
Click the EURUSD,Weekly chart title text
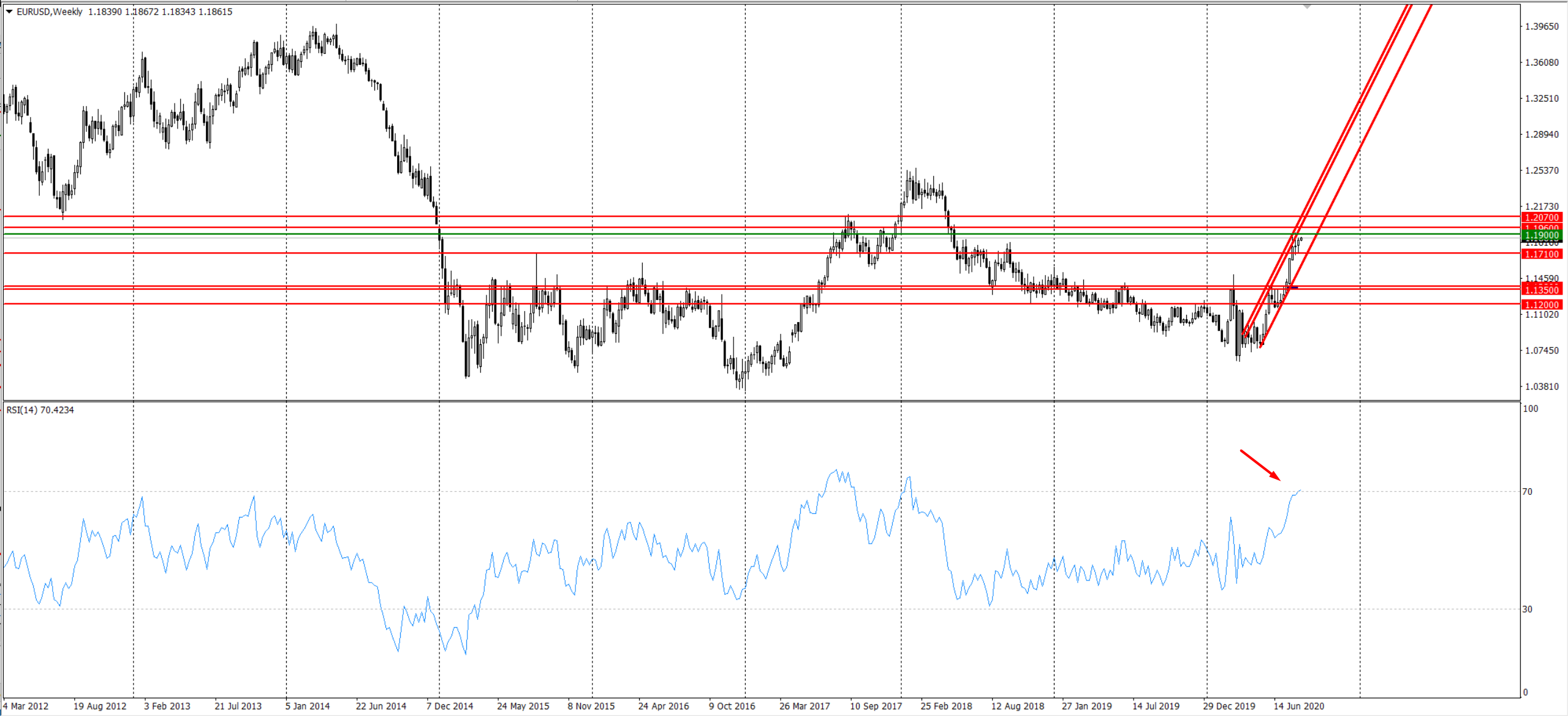[50, 12]
